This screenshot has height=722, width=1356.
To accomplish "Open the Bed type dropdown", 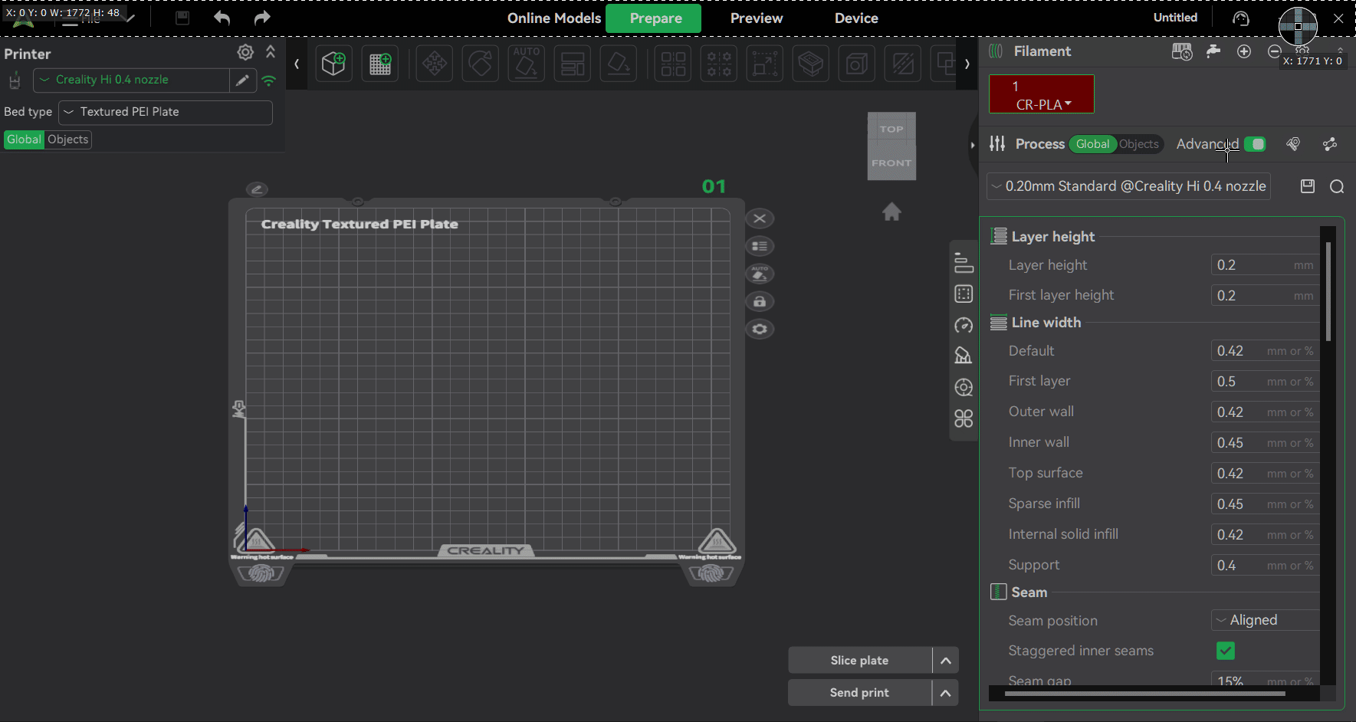I will [x=166, y=112].
